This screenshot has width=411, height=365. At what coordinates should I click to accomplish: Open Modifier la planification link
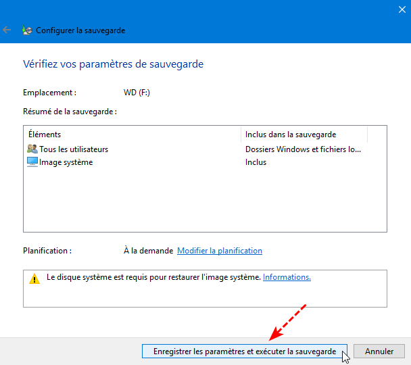(x=220, y=251)
